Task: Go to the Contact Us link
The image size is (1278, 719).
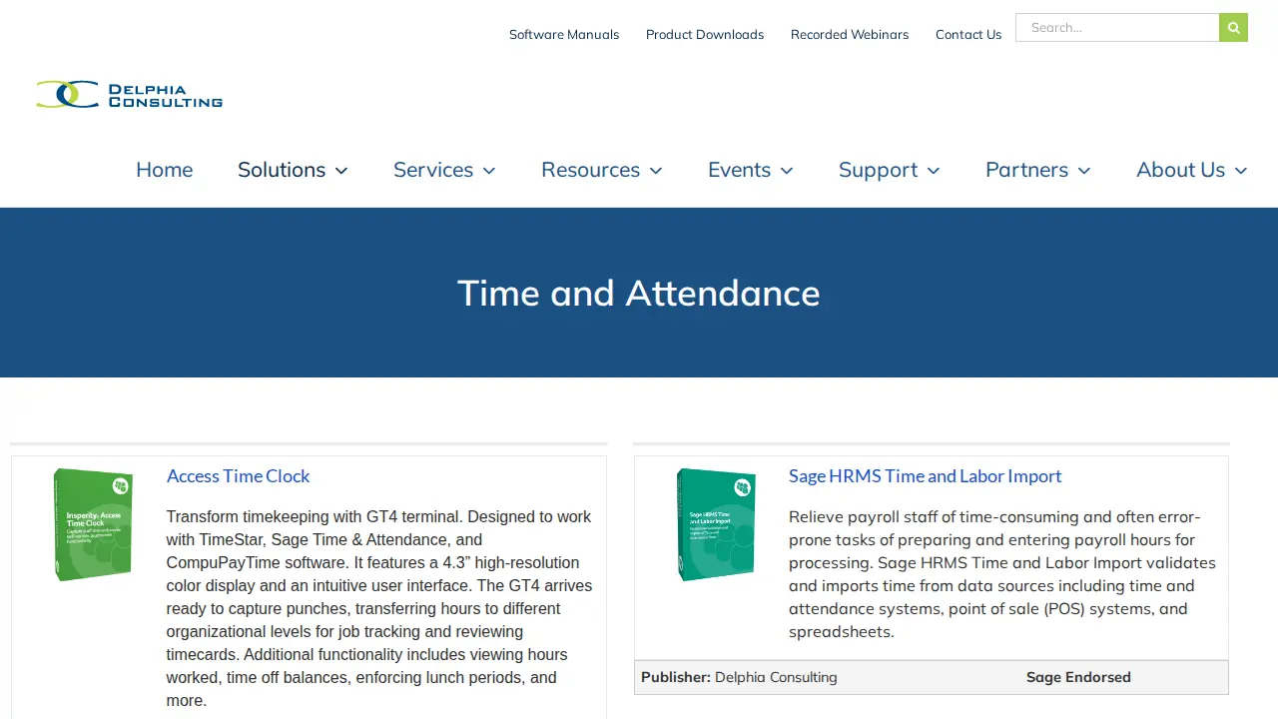Action: point(968,34)
